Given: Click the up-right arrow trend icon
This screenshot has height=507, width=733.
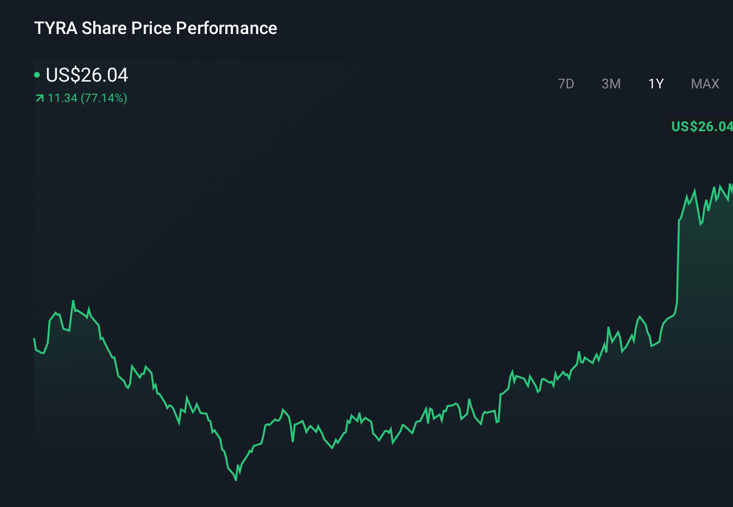Looking at the screenshot, I should (x=40, y=99).
